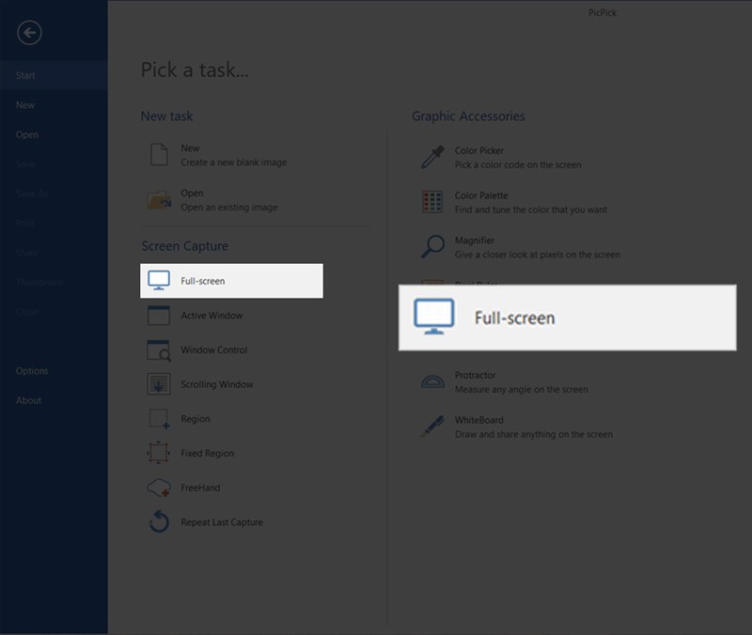Open the Magnifier tool

point(431,247)
